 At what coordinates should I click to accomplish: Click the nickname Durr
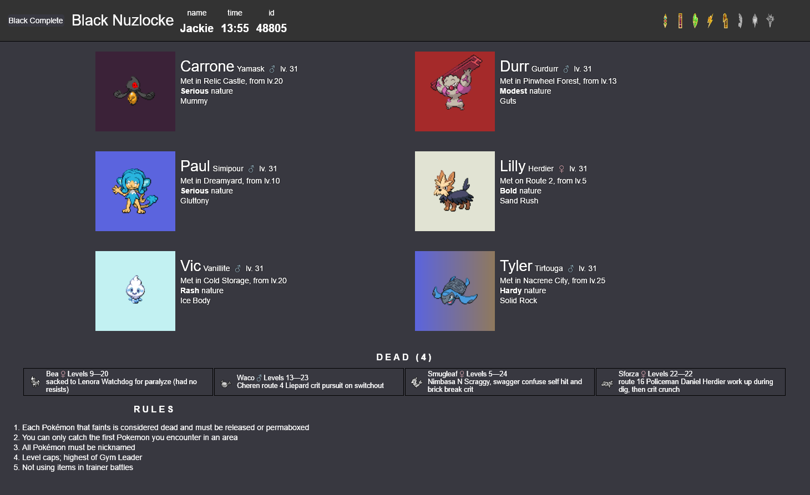coord(514,66)
